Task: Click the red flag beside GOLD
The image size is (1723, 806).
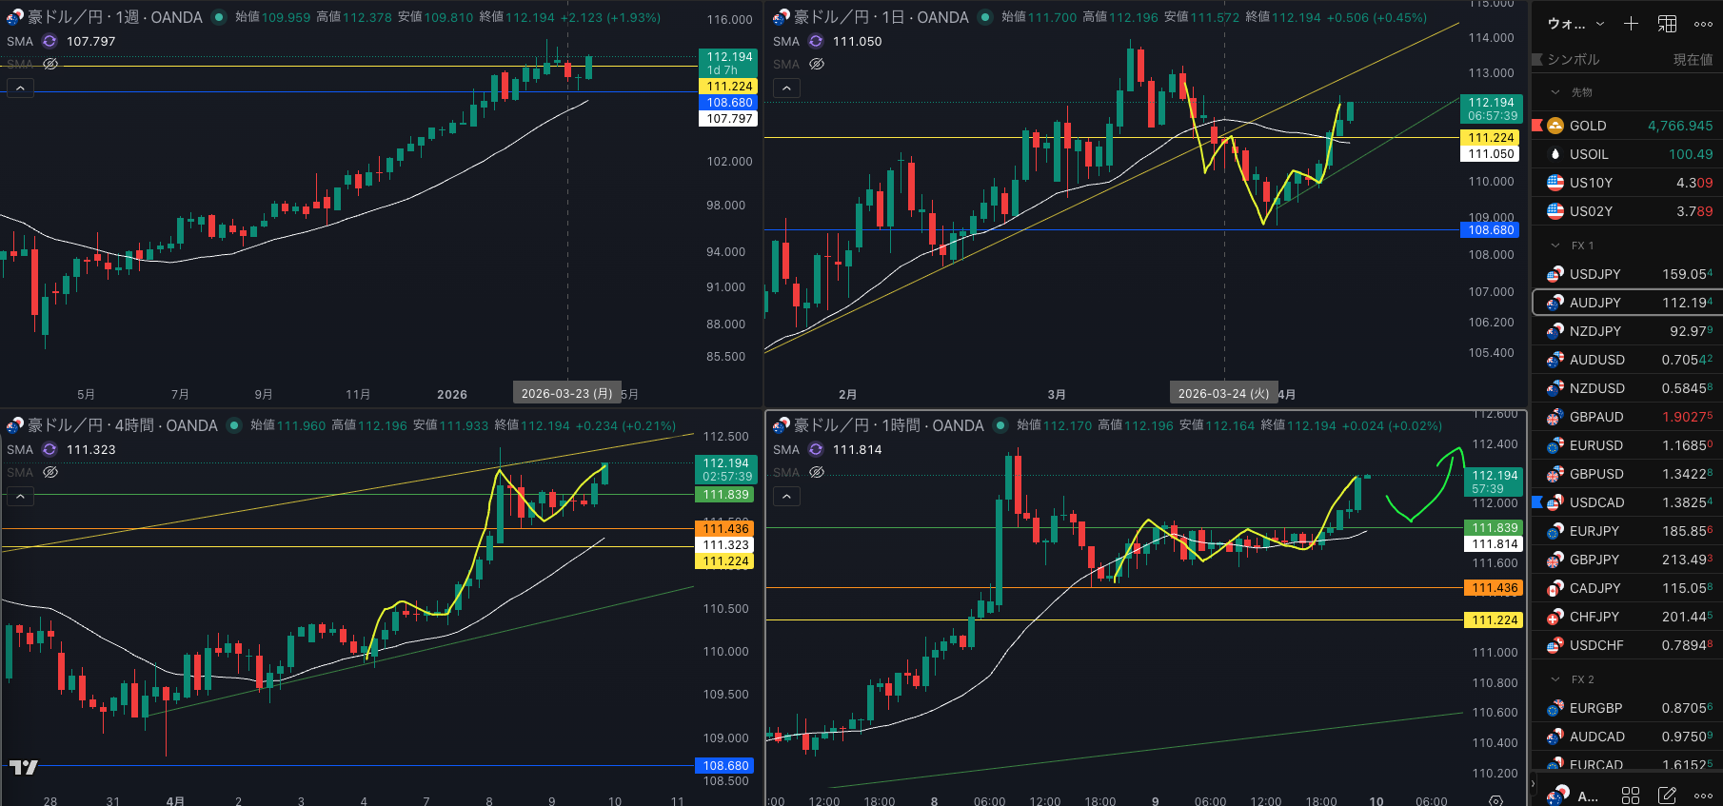Action: tap(1537, 126)
